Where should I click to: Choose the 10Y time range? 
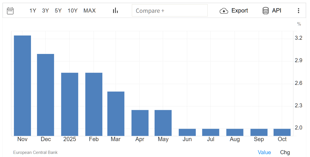click(72, 11)
